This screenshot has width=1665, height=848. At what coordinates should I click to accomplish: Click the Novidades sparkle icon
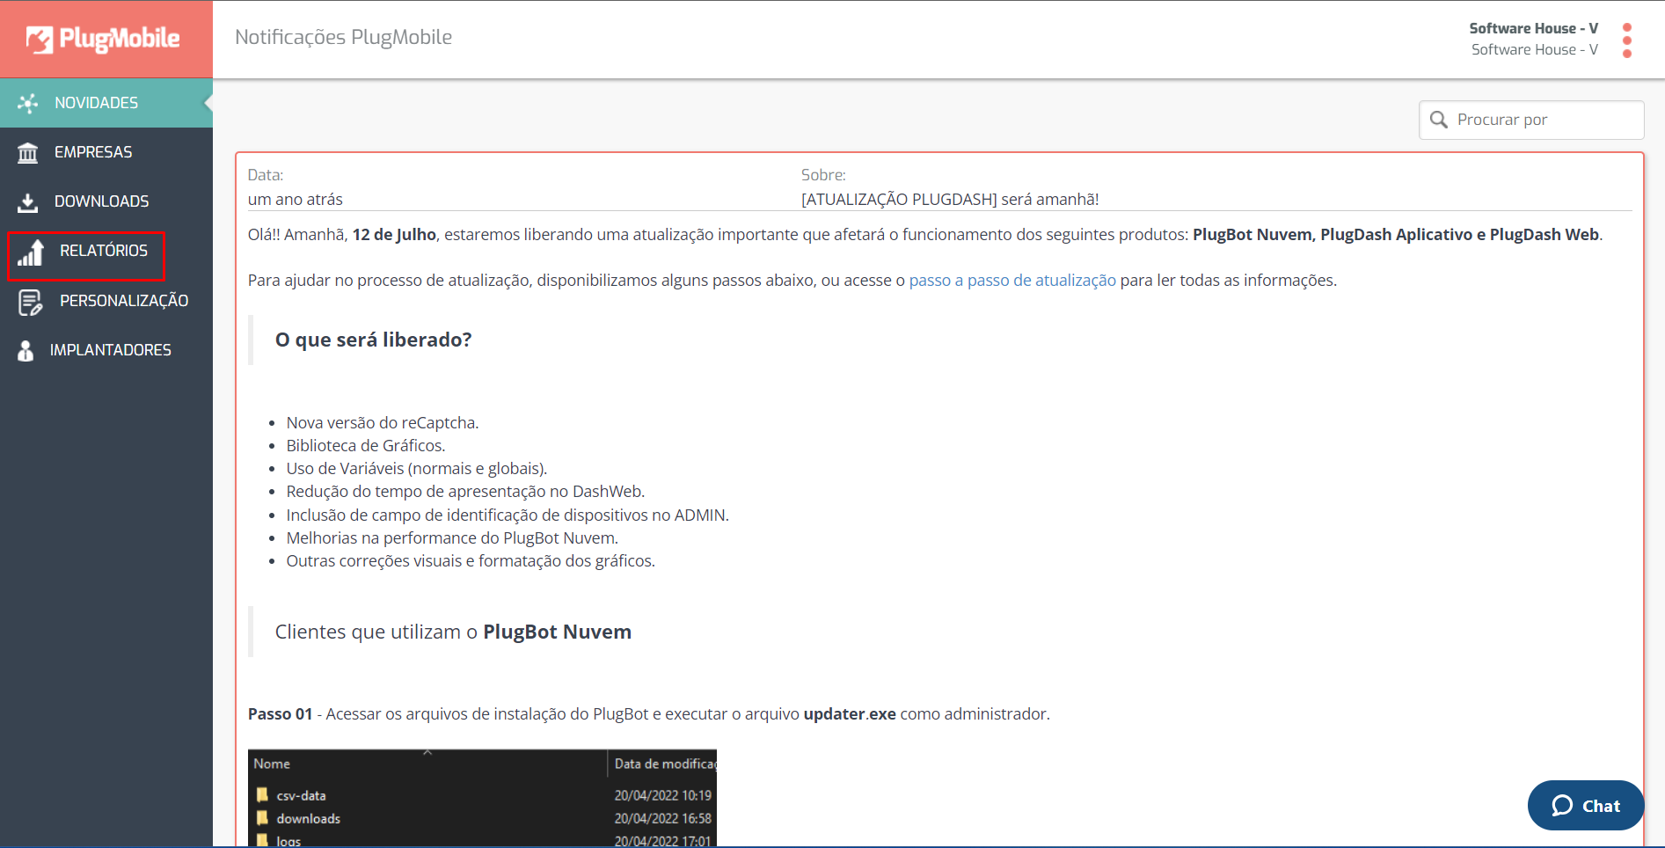tap(28, 103)
